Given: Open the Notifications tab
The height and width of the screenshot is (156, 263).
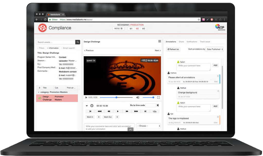Looking at the screenshot, I should point(192,42).
